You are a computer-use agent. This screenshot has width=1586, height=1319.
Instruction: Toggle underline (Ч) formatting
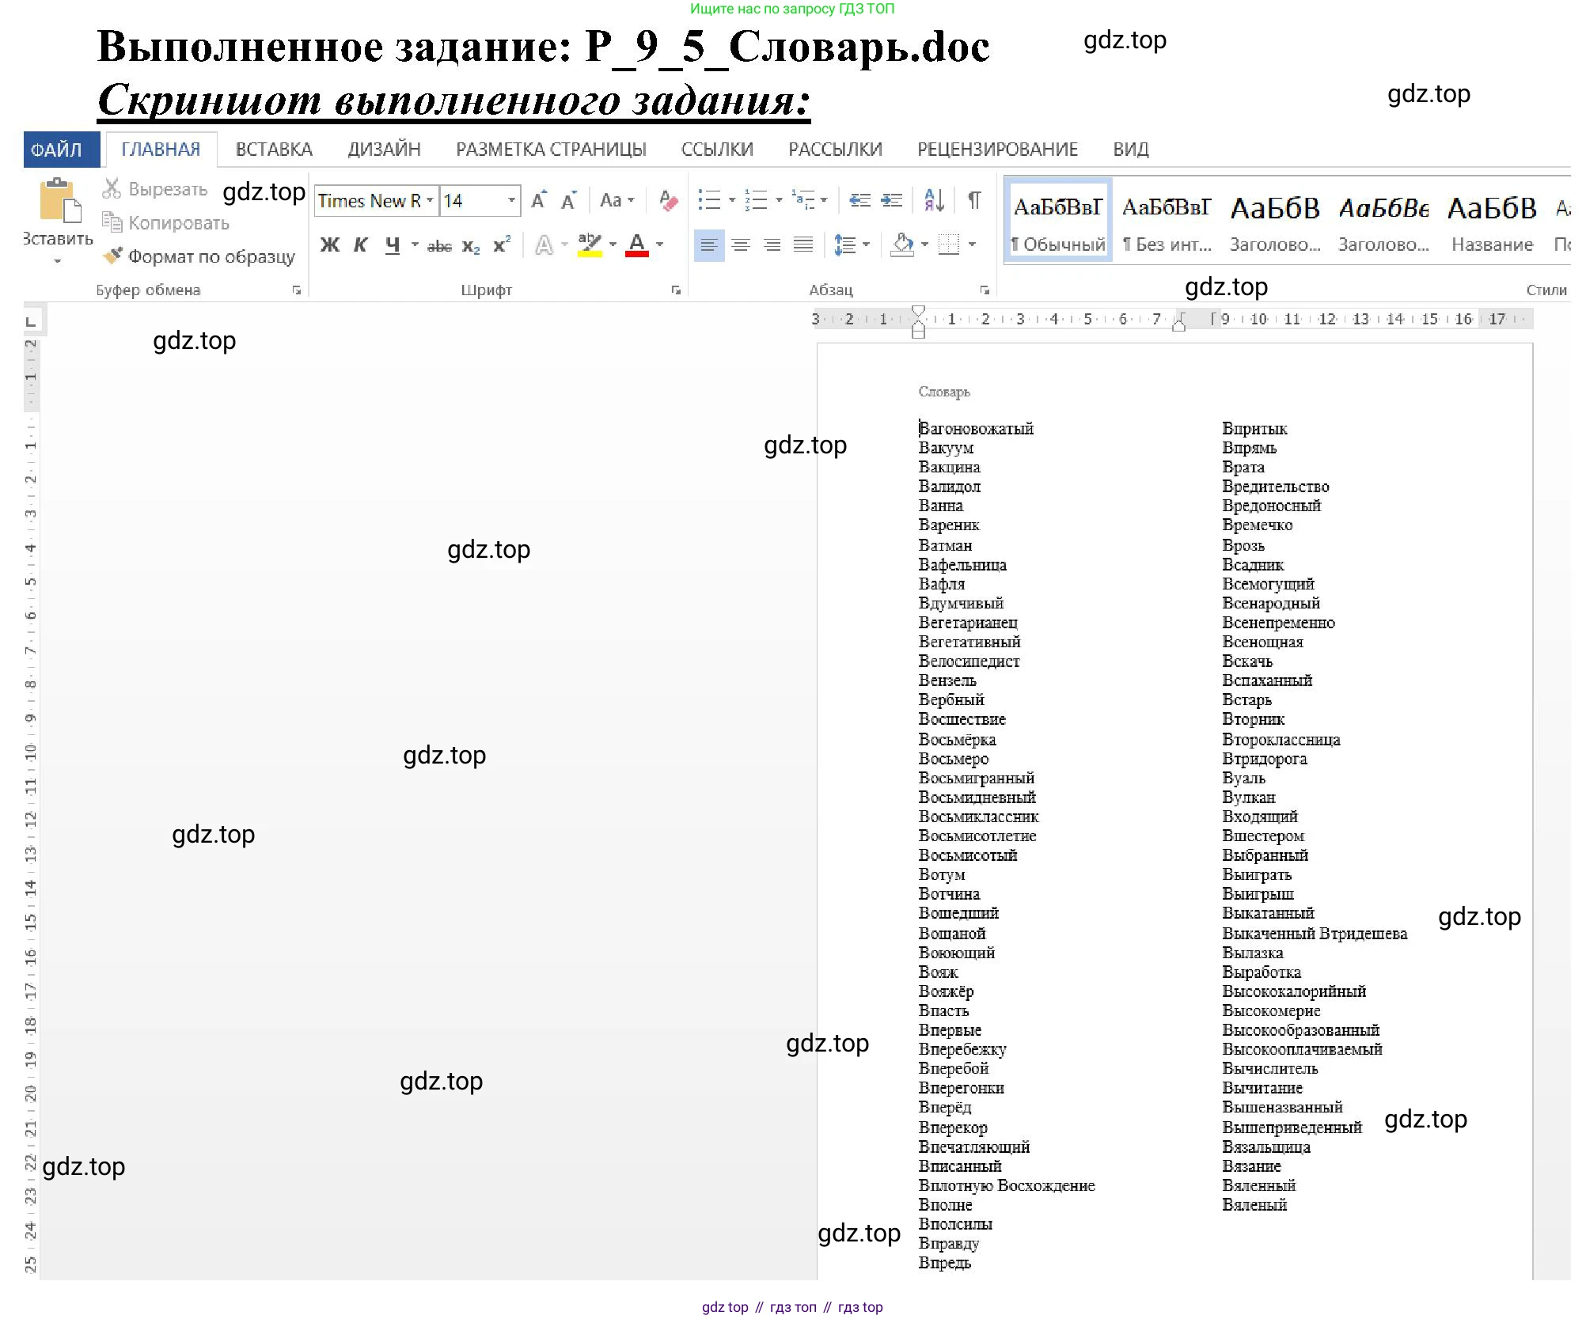click(393, 245)
